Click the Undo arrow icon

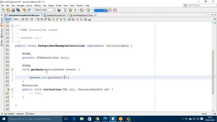coord(24,10)
